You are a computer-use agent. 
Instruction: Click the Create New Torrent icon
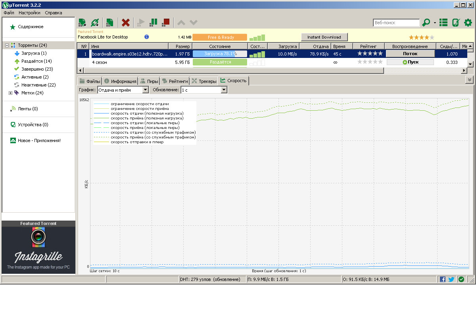pos(109,23)
